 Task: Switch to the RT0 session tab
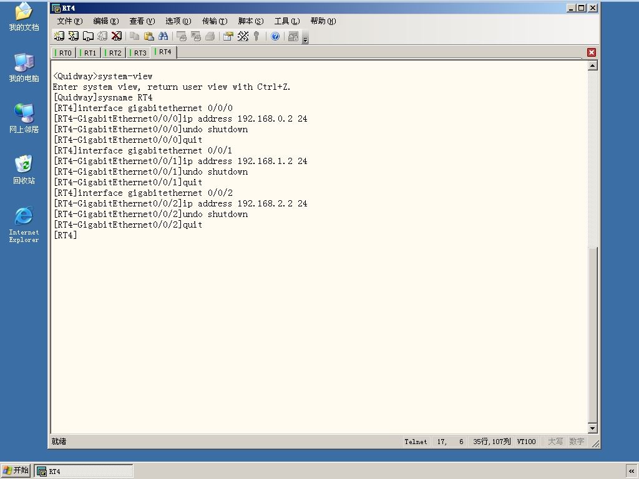(x=64, y=53)
